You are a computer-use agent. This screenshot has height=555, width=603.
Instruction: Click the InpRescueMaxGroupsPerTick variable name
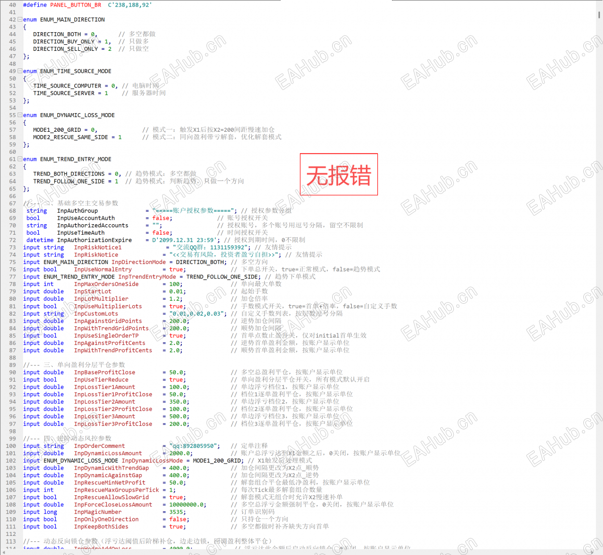(117, 490)
